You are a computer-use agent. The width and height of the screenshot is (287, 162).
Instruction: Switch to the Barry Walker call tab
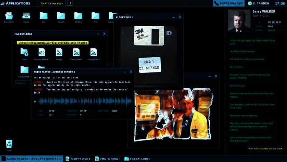point(229,3)
